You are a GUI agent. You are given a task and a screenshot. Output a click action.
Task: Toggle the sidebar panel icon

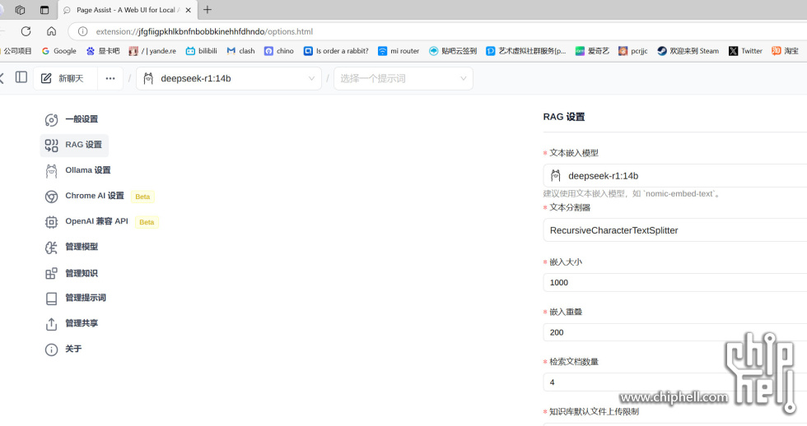point(21,77)
